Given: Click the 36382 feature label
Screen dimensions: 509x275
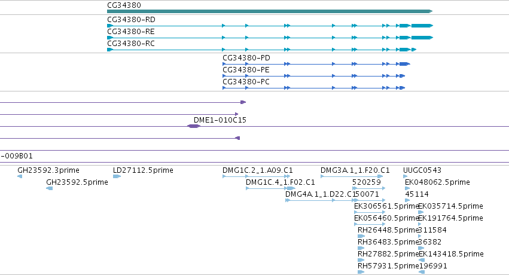Looking at the screenshot, I should tap(430, 242).
